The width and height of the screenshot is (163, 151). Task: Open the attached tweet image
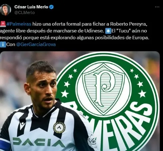click(x=80, y=101)
